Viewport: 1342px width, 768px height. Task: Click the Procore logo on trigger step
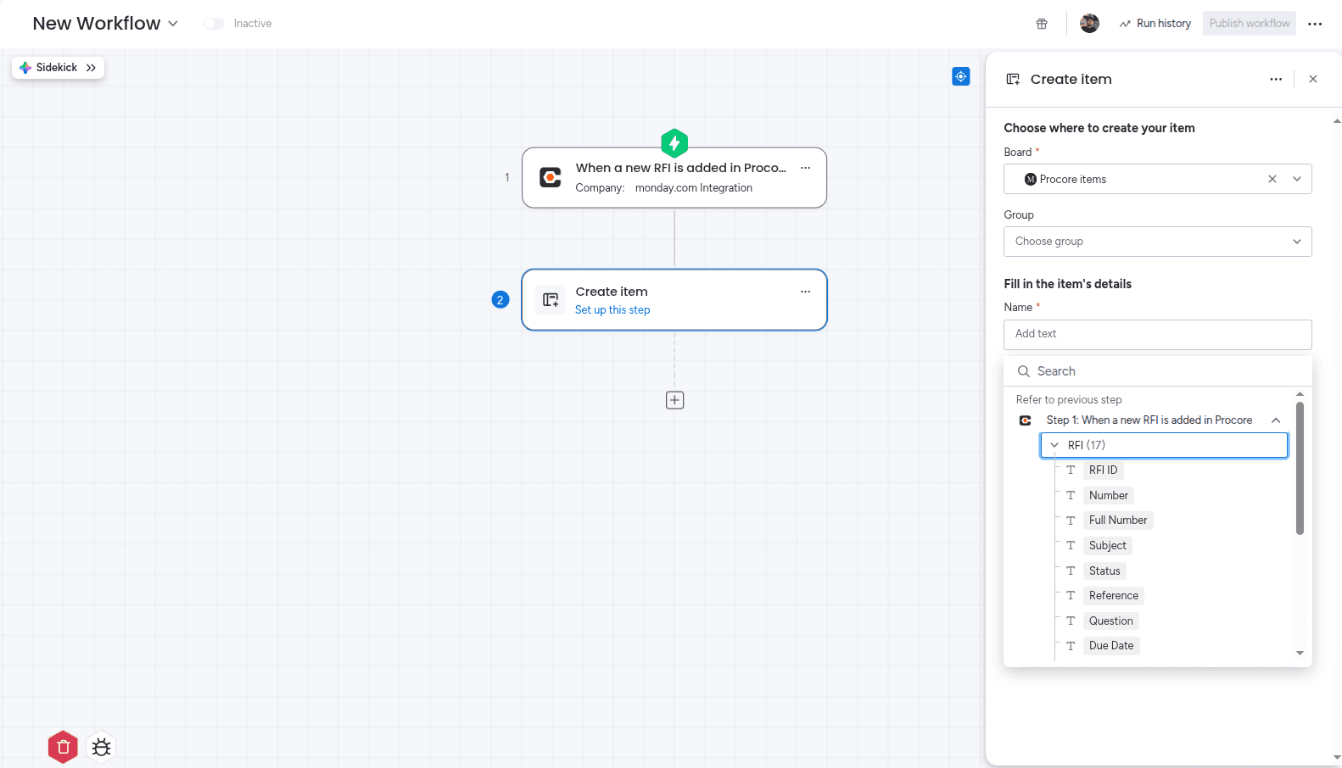pyautogui.click(x=551, y=177)
